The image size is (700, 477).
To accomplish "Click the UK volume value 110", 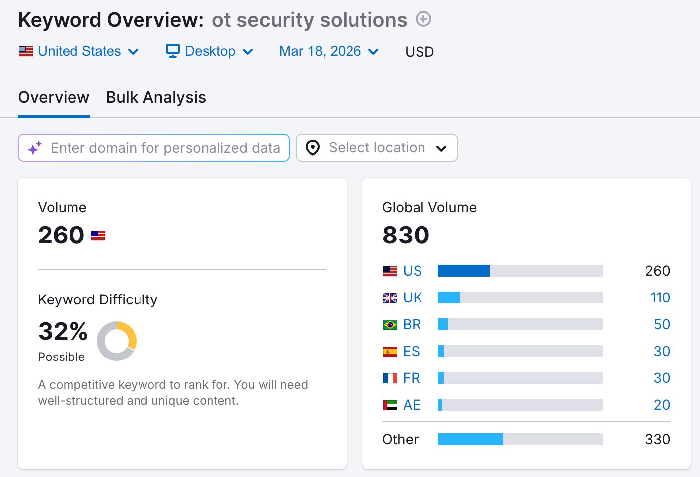I will pyautogui.click(x=660, y=298).
